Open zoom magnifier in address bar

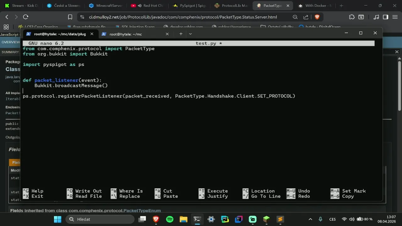(x=295, y=17)
